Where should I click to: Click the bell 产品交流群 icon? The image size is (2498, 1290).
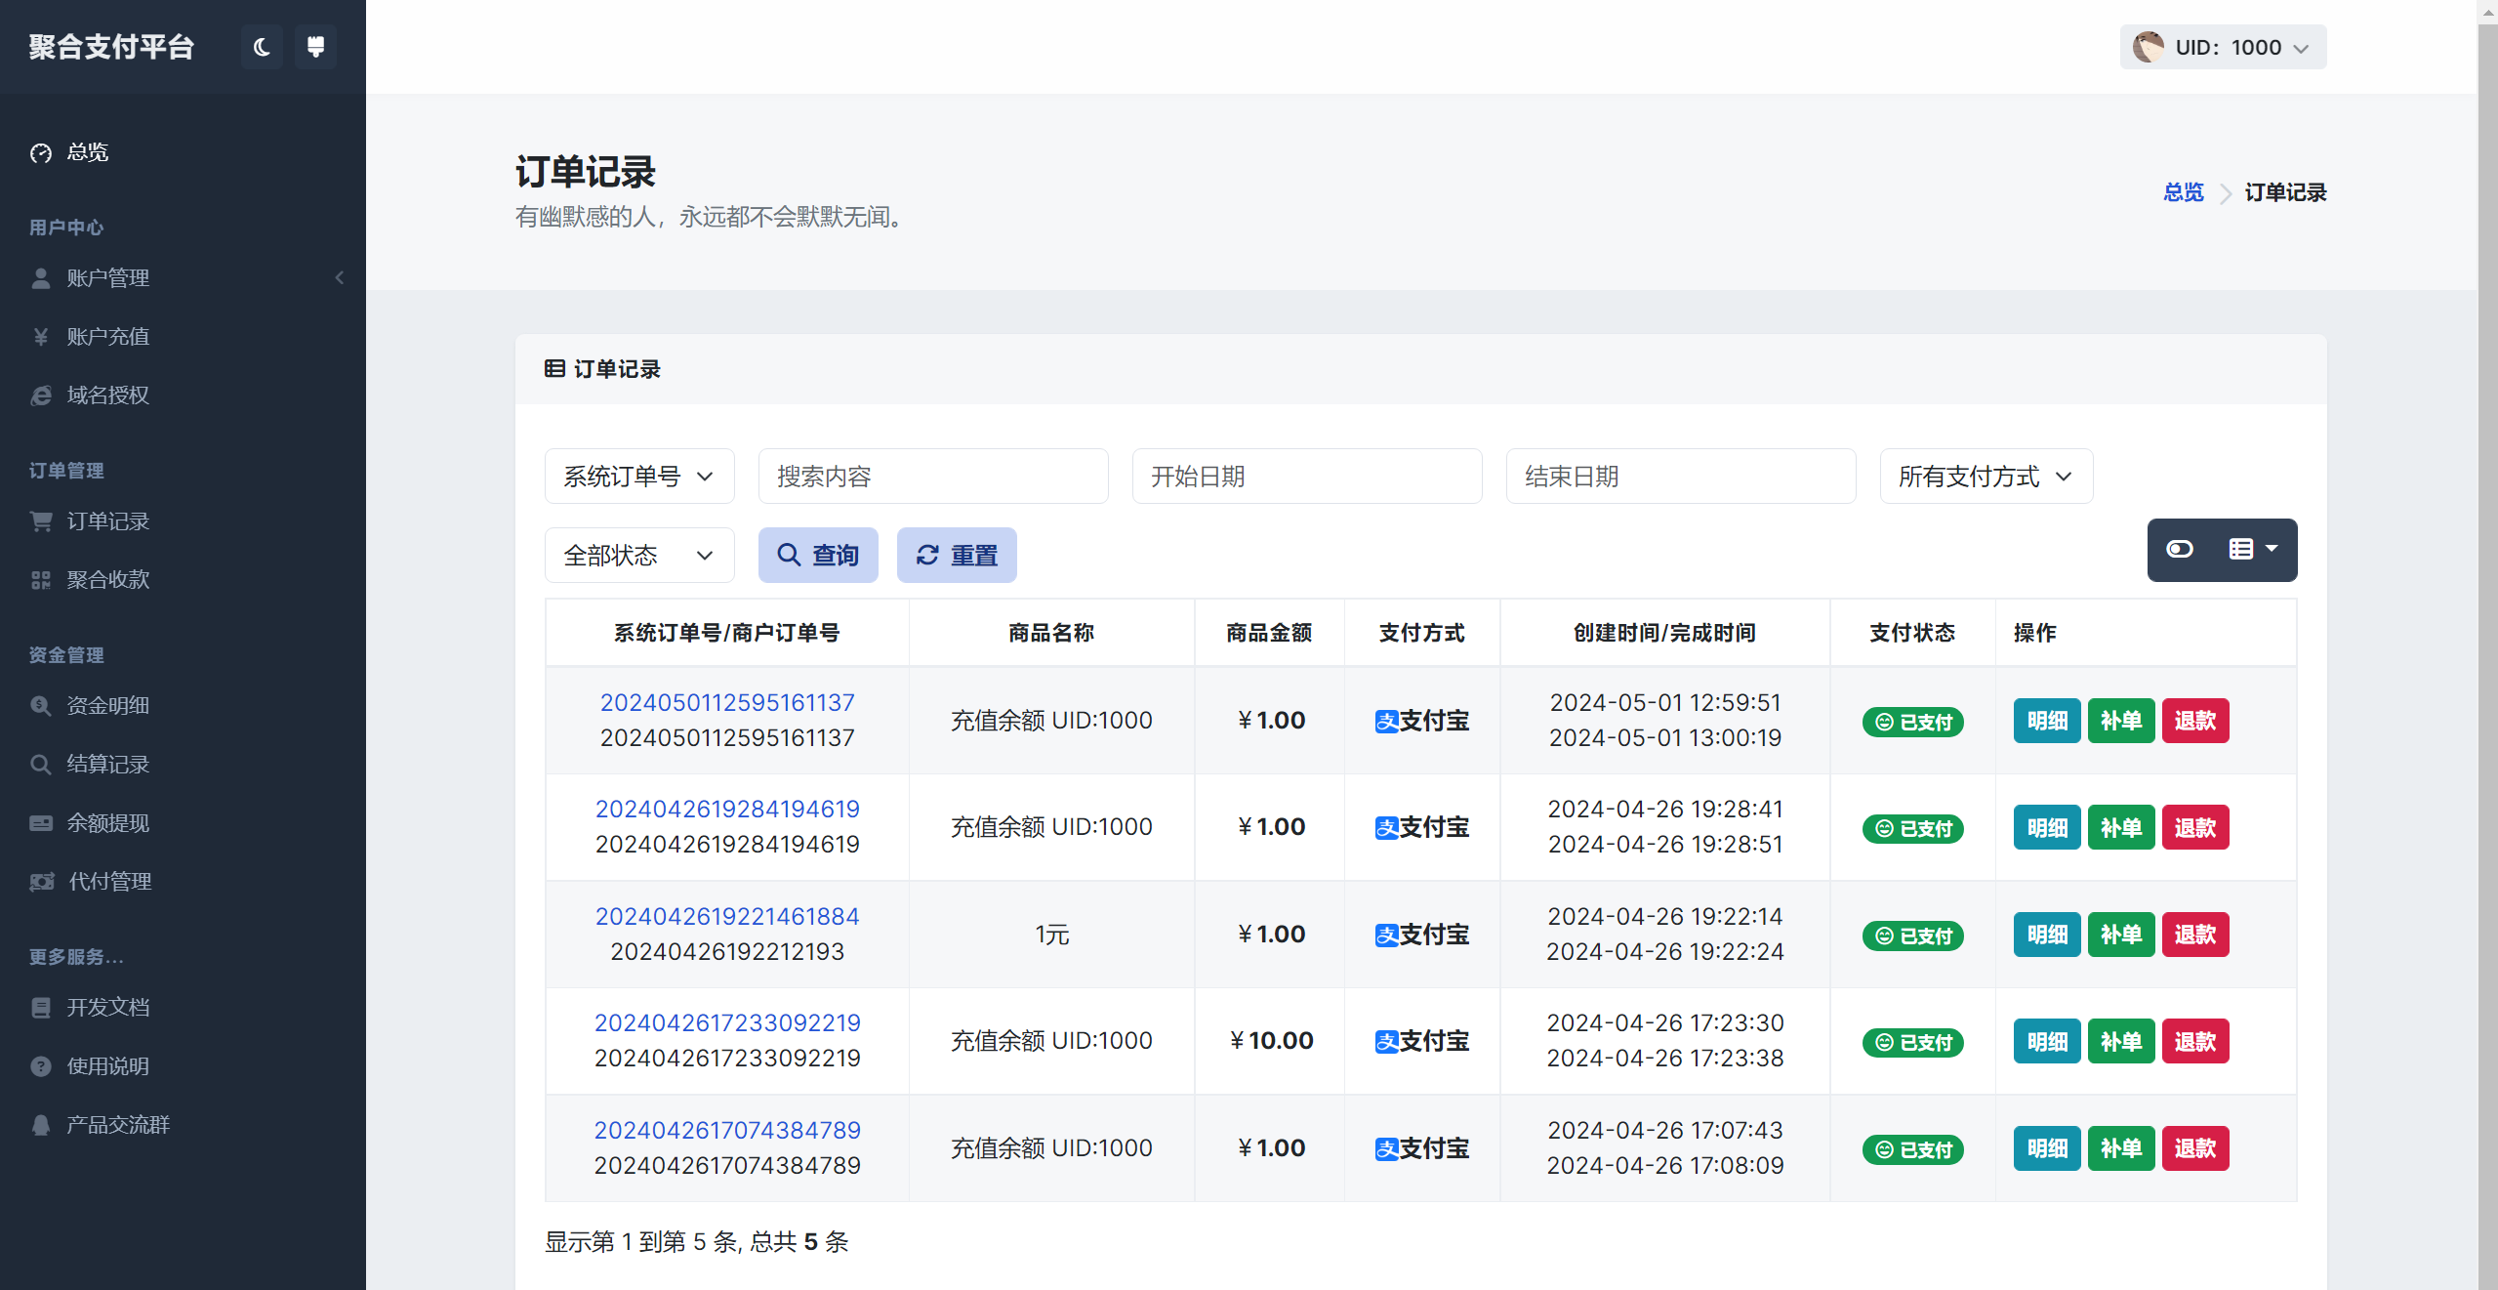(x=41, y=1125)
